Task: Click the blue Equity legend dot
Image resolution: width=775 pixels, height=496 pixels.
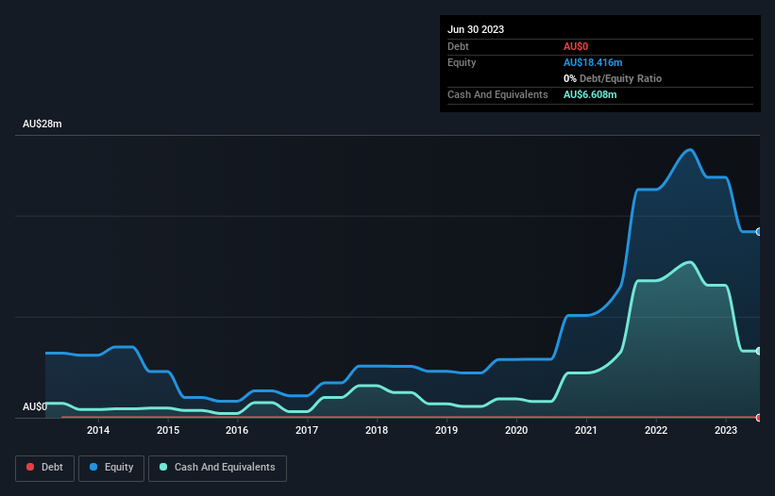Action: pos(93,467)
